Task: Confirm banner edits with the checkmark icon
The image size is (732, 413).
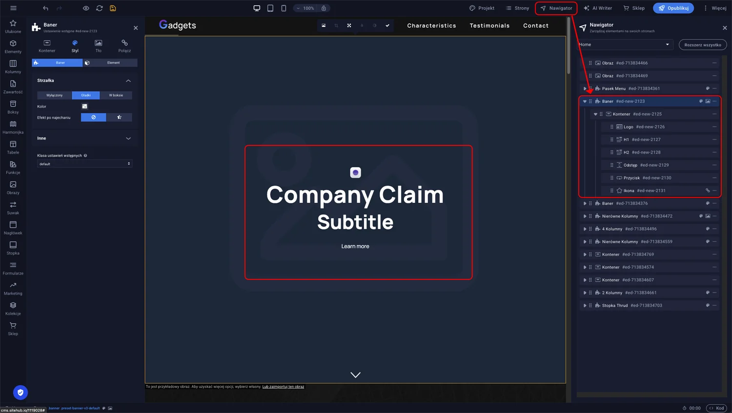Action: 387,25
